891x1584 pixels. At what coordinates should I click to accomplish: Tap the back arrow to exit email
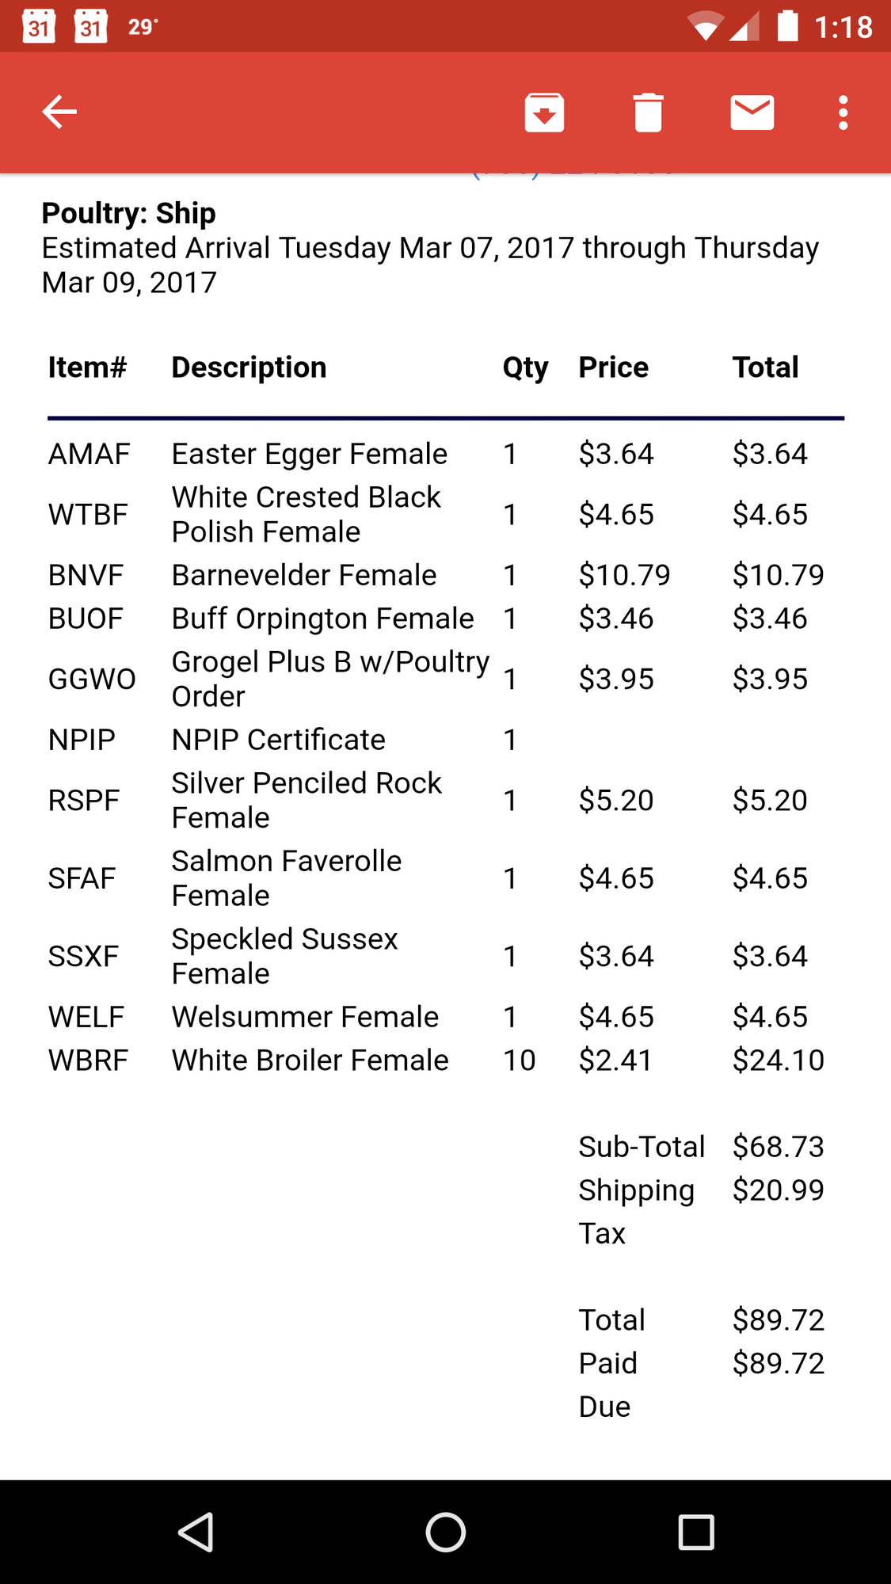click(59, 112)
